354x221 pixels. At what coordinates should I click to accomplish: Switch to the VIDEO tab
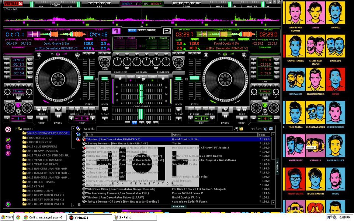(151, 31)
